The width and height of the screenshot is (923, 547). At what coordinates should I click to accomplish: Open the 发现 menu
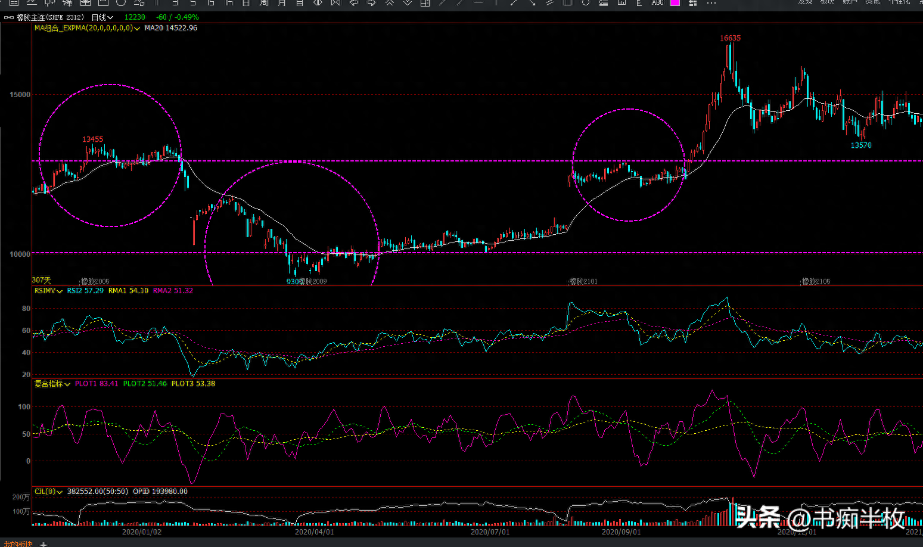pos(805,2)
